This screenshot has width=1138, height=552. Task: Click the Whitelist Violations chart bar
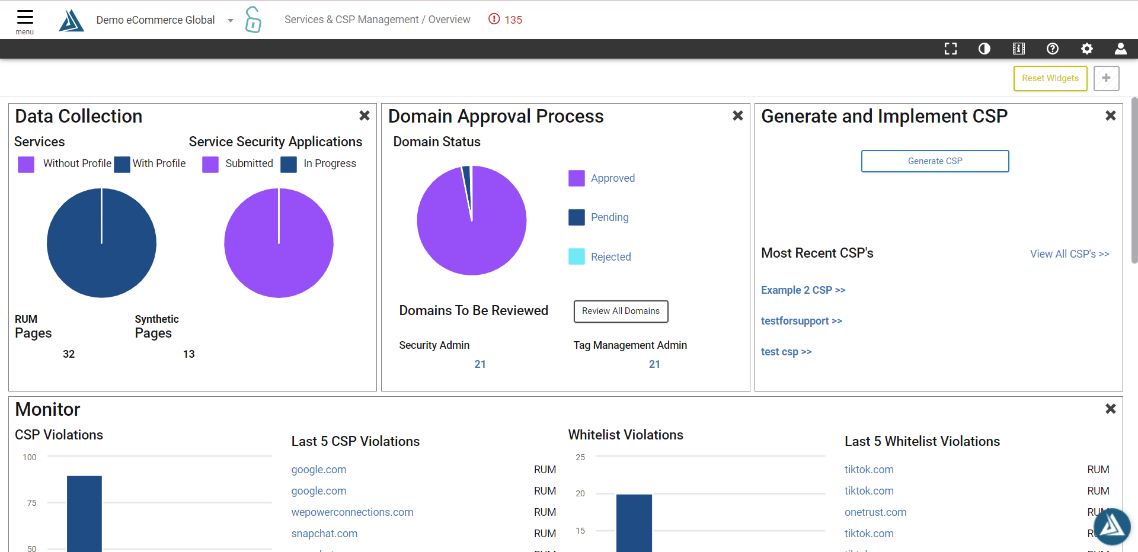(x=634, y=523)
